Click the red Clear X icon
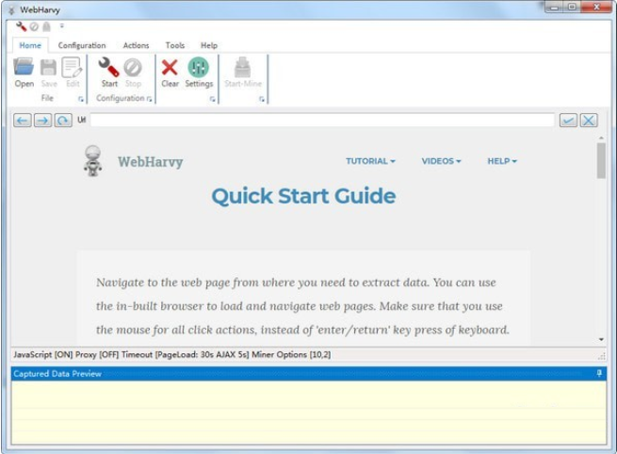Image resolution: width=617 pixels, height=454 pixels. [170, 68]
